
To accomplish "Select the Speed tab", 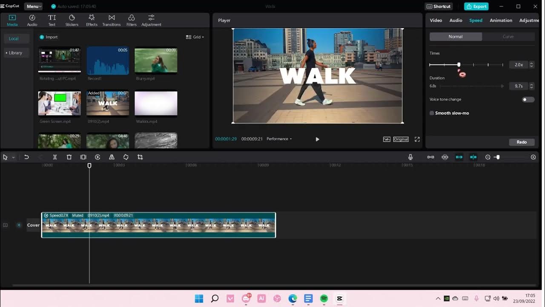I will click(476, 20).
